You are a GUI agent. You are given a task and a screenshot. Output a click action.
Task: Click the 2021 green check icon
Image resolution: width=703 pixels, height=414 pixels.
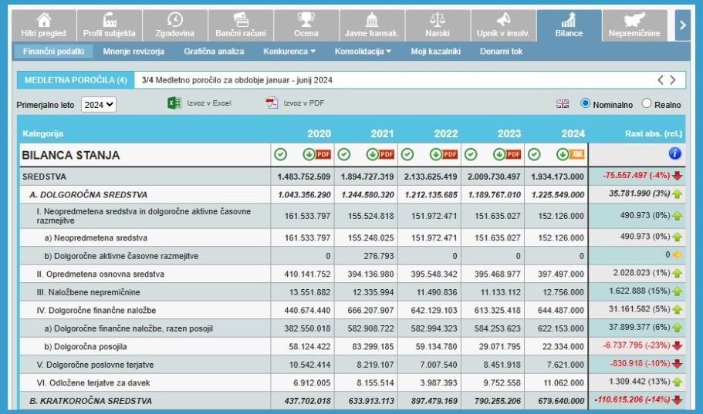pos(344,155)
